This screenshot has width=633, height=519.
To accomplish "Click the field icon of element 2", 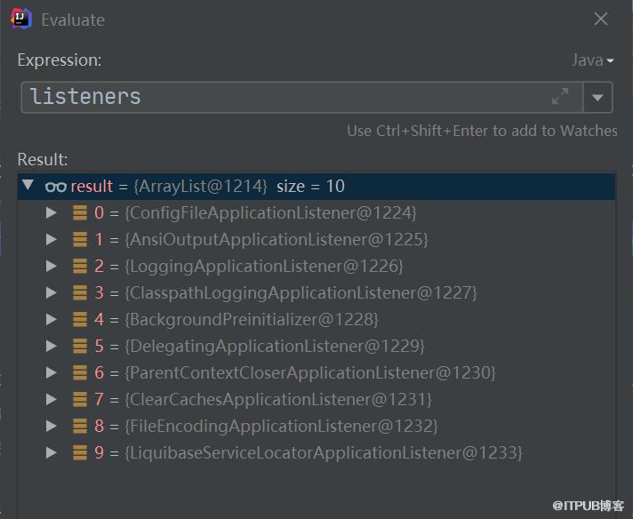I will point(79,266).
